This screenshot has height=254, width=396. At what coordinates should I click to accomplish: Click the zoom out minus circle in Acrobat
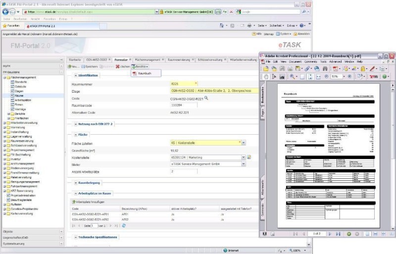pyautogui.click(x=326, y=76)
